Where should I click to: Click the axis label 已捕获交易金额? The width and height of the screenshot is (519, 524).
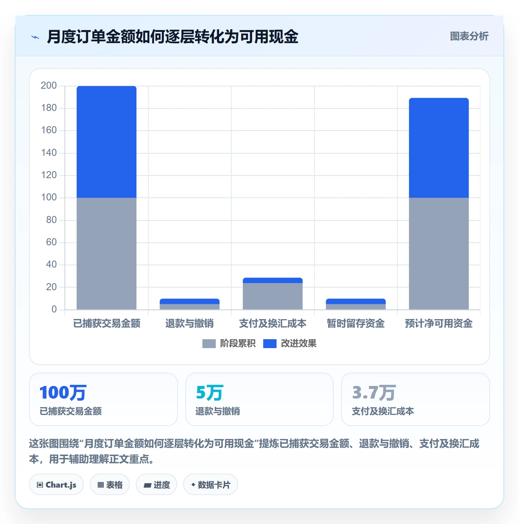107,324
